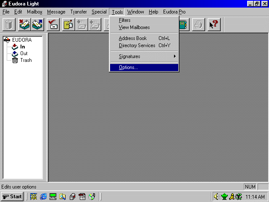Screen dimensions: 269x202
Task: Open the Out mailbox toolbar icon
Action: [x=37, y=24]
